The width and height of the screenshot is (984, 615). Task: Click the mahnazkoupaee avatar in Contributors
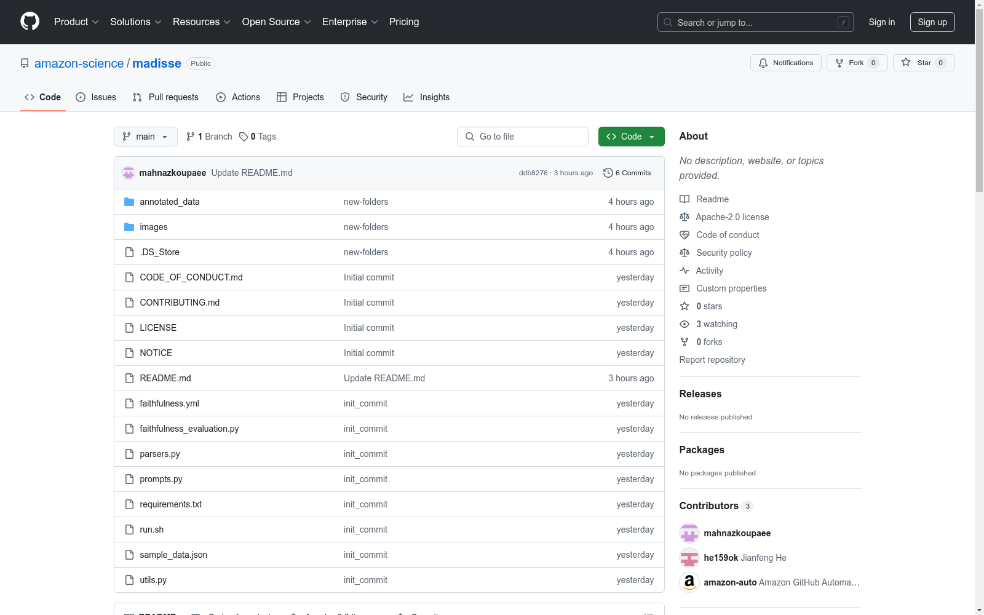[x=689, y=533]
